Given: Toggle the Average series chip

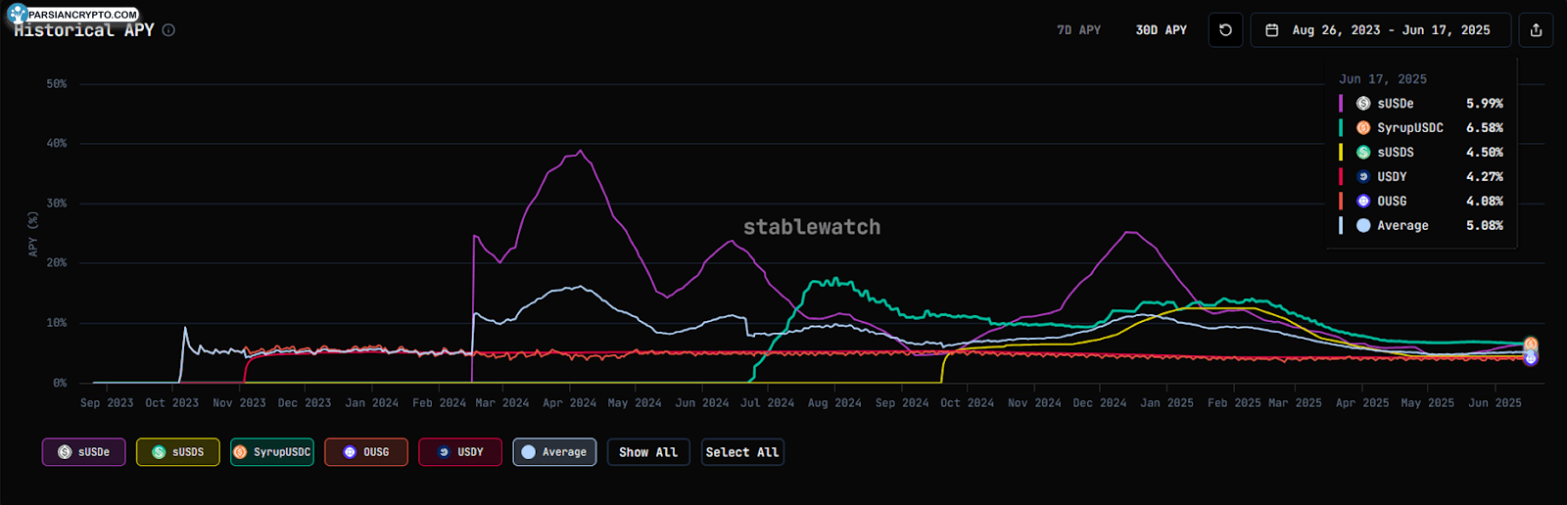Looking at the screenshot, I should pos(554,452).
